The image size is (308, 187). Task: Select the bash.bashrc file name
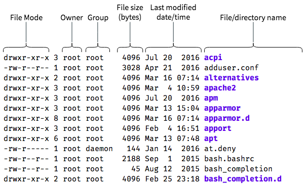229,159
